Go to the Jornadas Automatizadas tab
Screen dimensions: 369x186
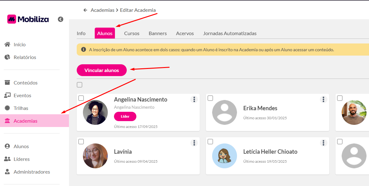[230, 33]
